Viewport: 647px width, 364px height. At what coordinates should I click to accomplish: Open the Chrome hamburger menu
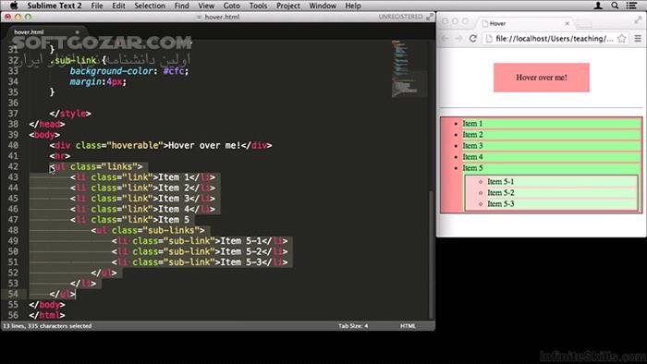coord(638,38)
